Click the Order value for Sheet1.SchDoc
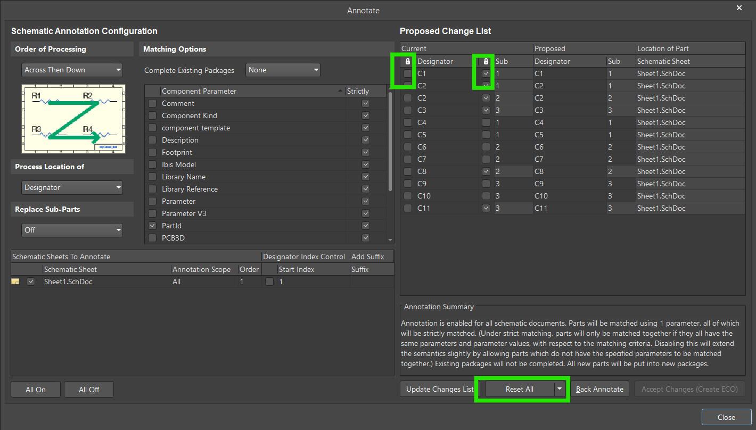 pos(249,282)
